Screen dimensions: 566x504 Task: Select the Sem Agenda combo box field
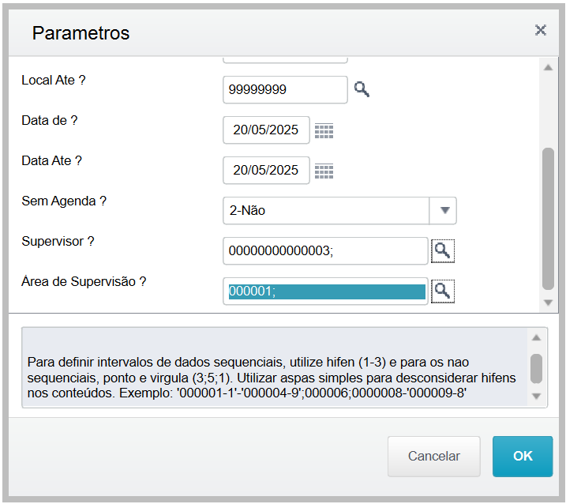point(326,211)
